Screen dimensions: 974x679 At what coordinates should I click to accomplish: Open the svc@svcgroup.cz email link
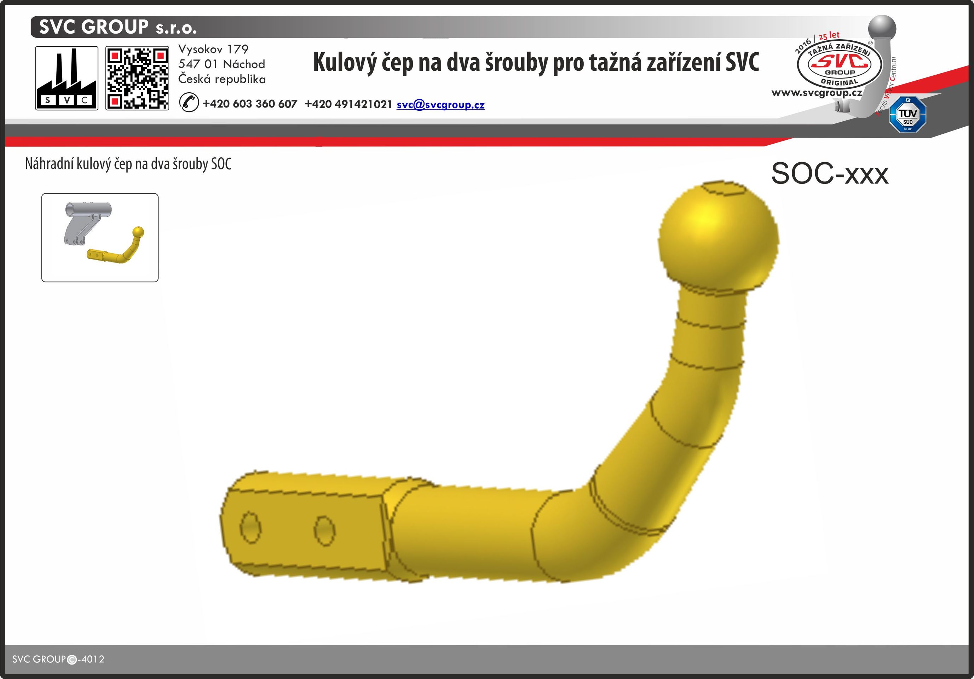click(440, 105)
